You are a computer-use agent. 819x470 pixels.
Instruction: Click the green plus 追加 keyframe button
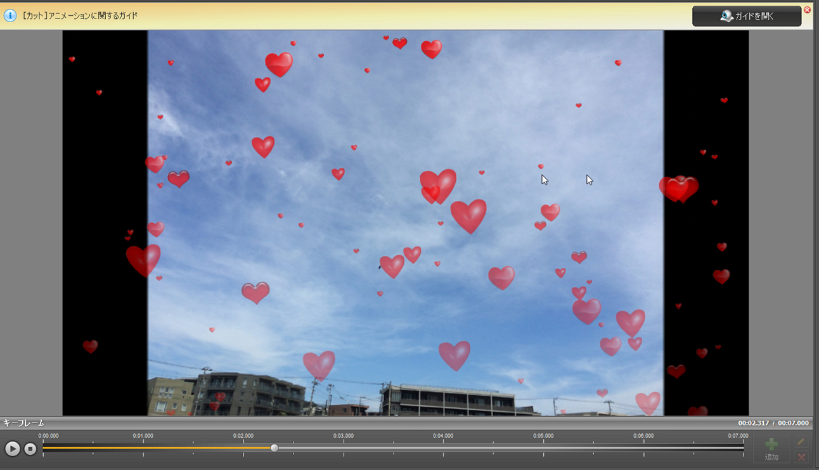click(x=771, y=448)
